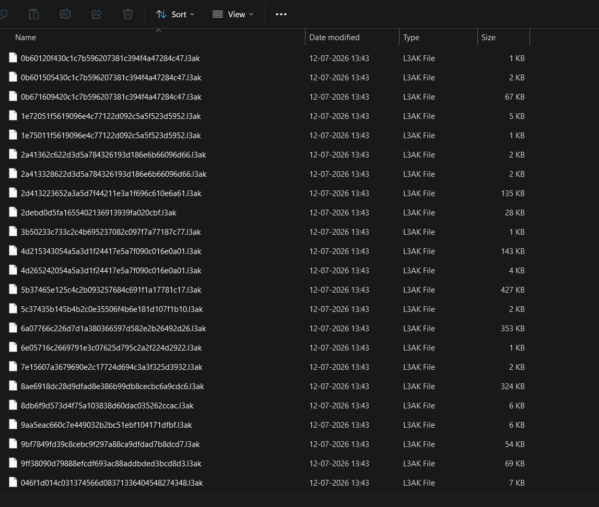Select file 4d215343054a5a3d1f24417e5a7f090c016e0a01.l3ak
The image size is (599, 507).
pos(111,251)
